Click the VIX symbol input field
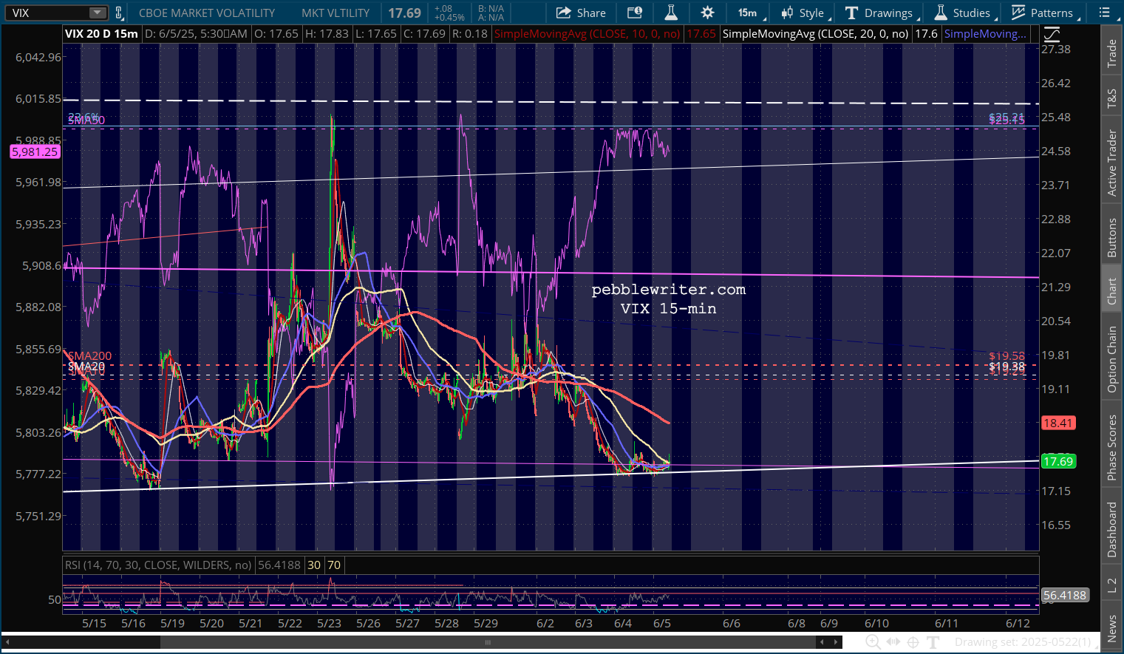1124x654 pixels. coord(48,13)
